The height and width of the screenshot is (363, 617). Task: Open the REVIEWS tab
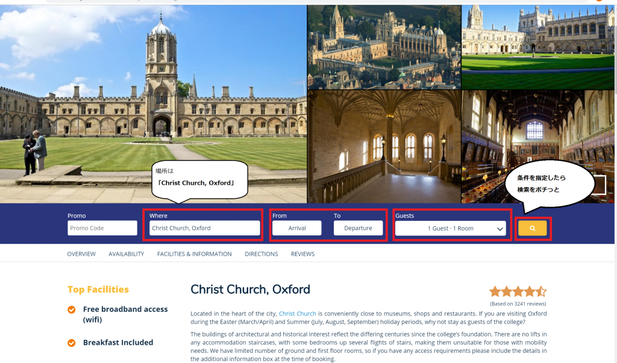pos(302,254)
